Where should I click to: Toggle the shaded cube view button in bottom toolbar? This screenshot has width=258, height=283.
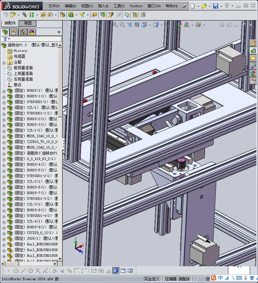[x=116, y=271]
